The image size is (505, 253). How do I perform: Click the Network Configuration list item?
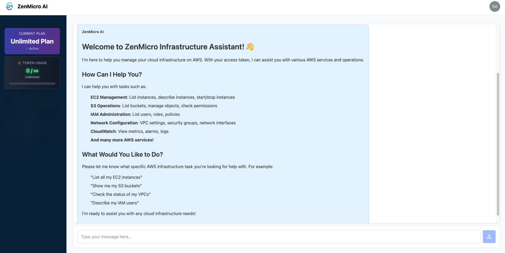(163, 123)
